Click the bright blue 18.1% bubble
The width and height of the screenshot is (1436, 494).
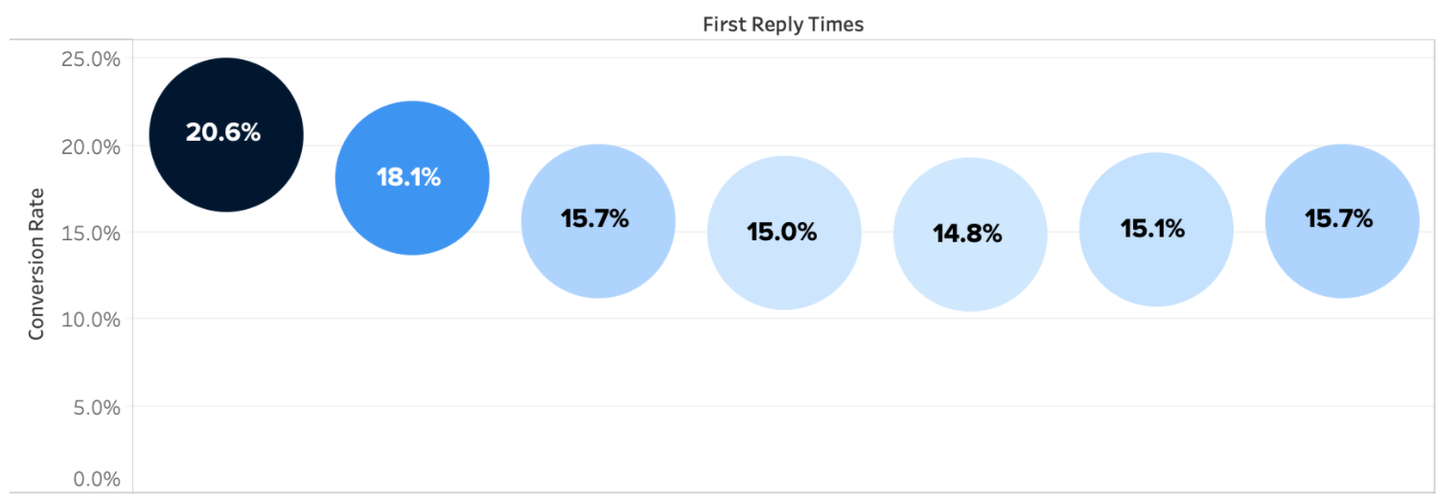tap(412, 178)
